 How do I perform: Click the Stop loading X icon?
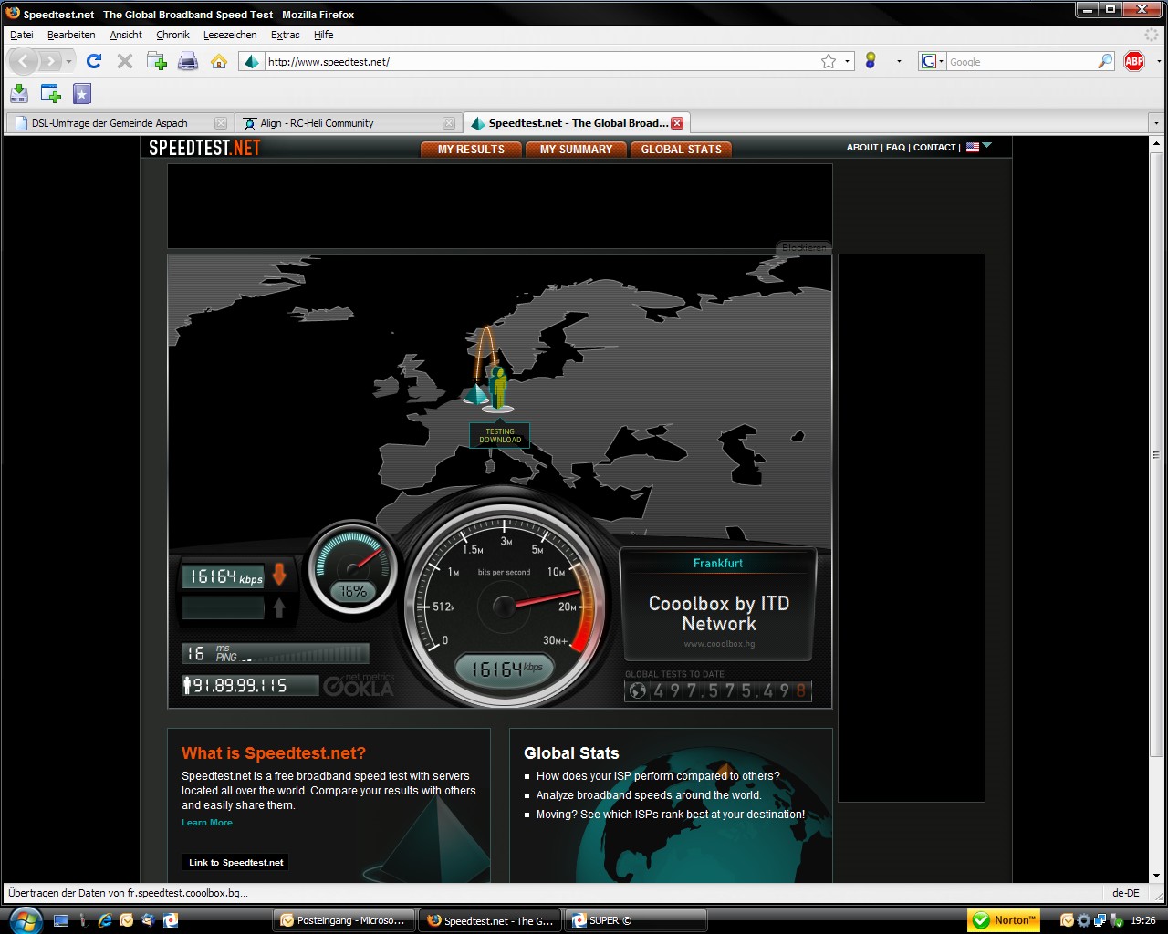(x=125, y=61)
